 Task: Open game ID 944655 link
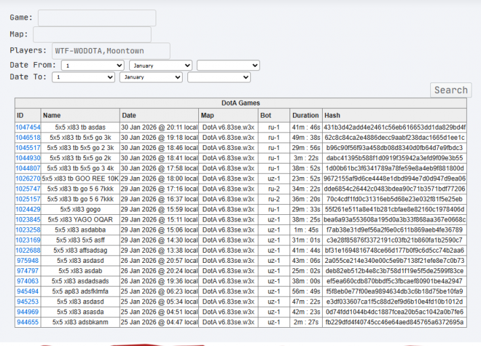[28, 322]
